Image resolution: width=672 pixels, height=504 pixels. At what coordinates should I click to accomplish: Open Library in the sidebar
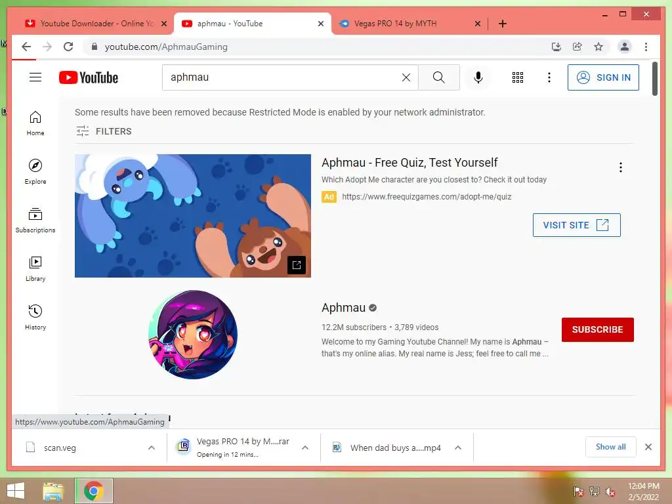click(x=35, y=268)
